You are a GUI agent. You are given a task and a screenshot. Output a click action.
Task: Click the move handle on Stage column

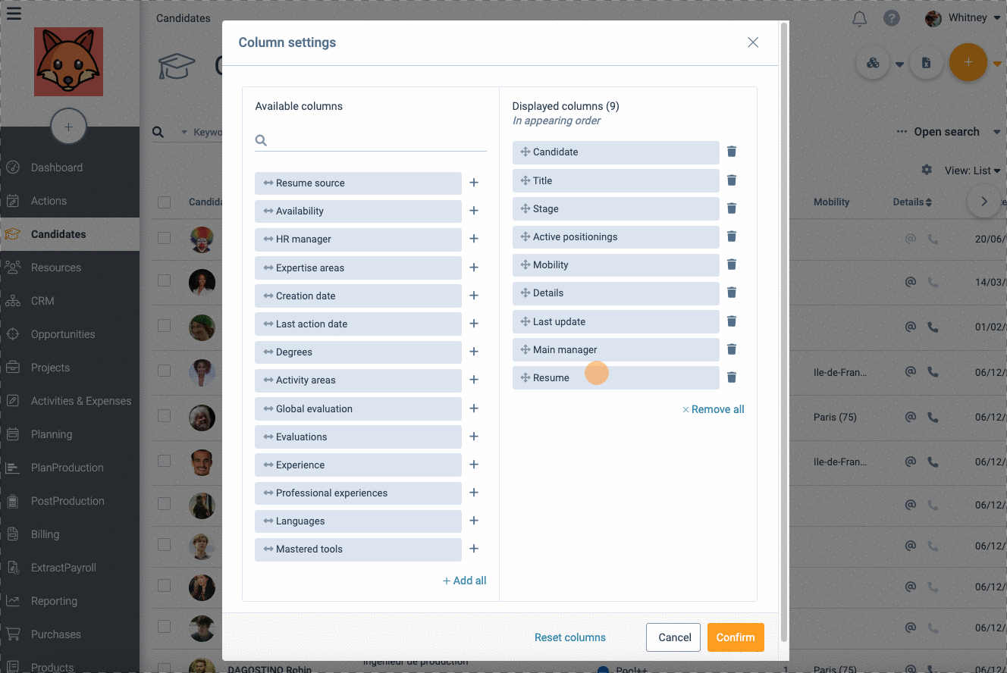coord(525,208)
